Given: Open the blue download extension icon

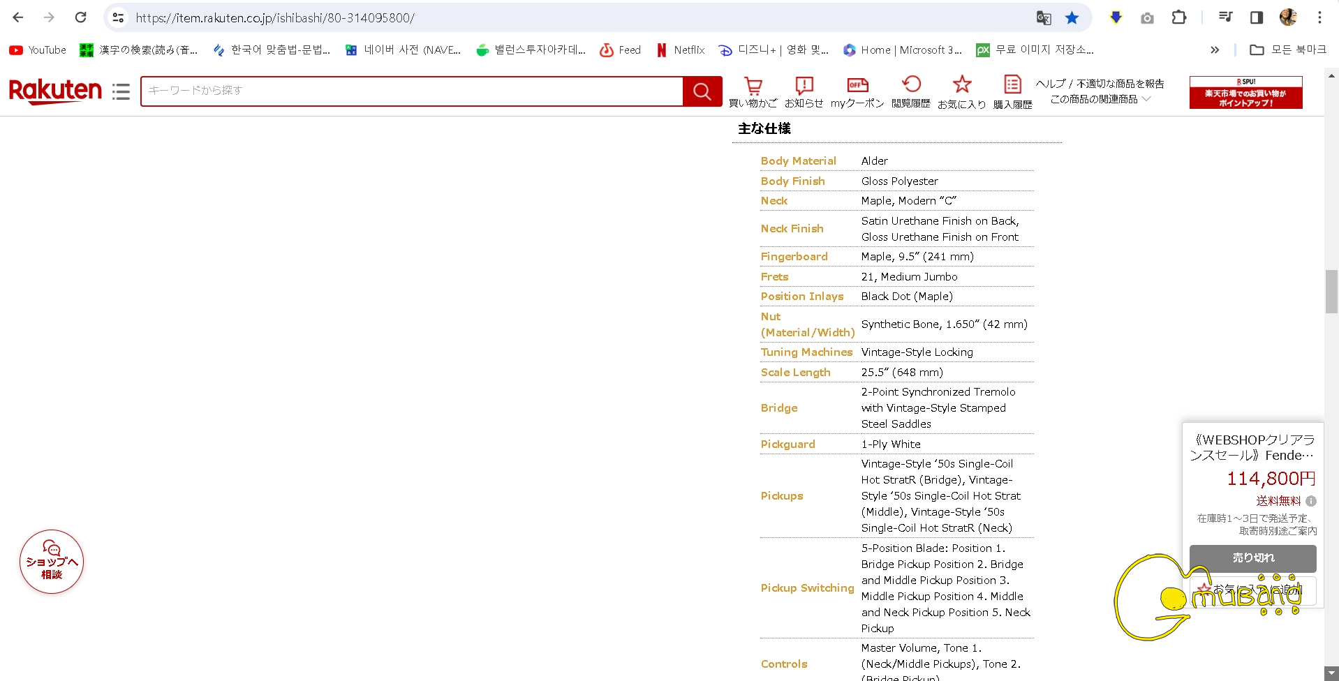Looking at the screenshot, I should 1116,17.
